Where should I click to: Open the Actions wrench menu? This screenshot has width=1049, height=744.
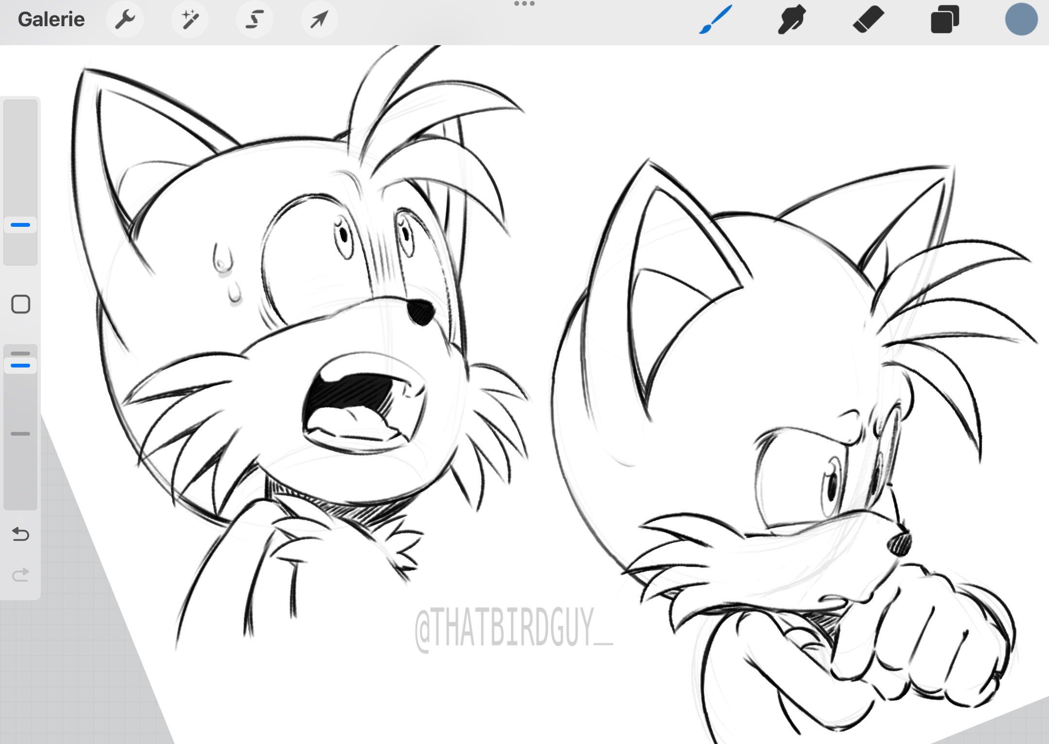click(125, 19)
